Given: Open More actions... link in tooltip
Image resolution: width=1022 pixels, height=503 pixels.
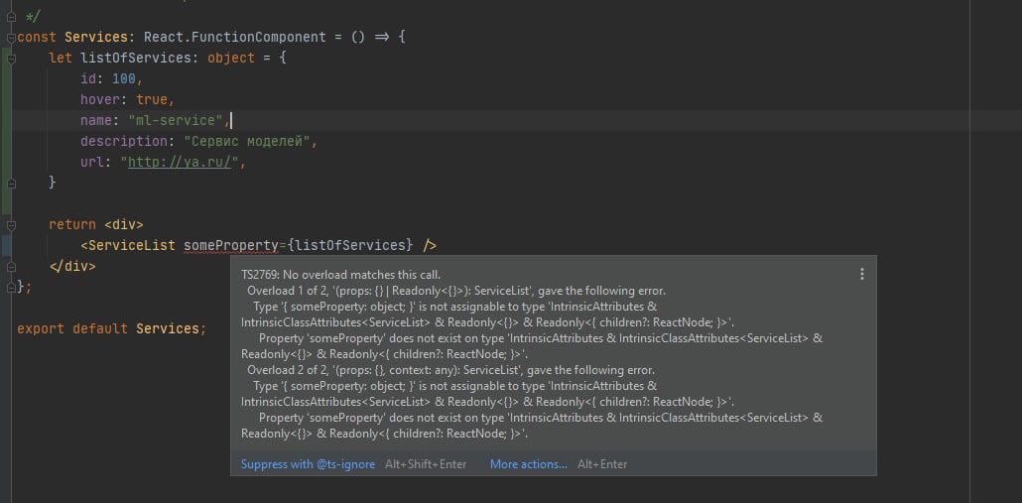Looking at the screenshot, I should [x=529, y=464].
